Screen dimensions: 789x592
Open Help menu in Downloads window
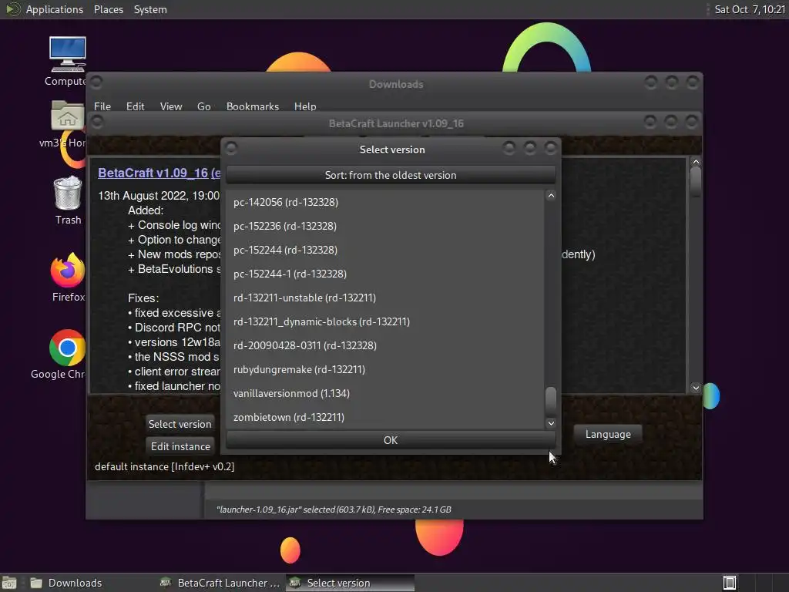point(305,106)
